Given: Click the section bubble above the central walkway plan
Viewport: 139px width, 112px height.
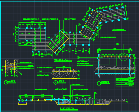Looking at the screenshot, I should click(x=79, y=25).
